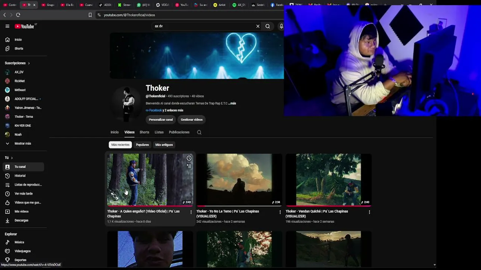Open Inicio home icon in sidebar
481x270 pixels.
[x=7, y=39]
